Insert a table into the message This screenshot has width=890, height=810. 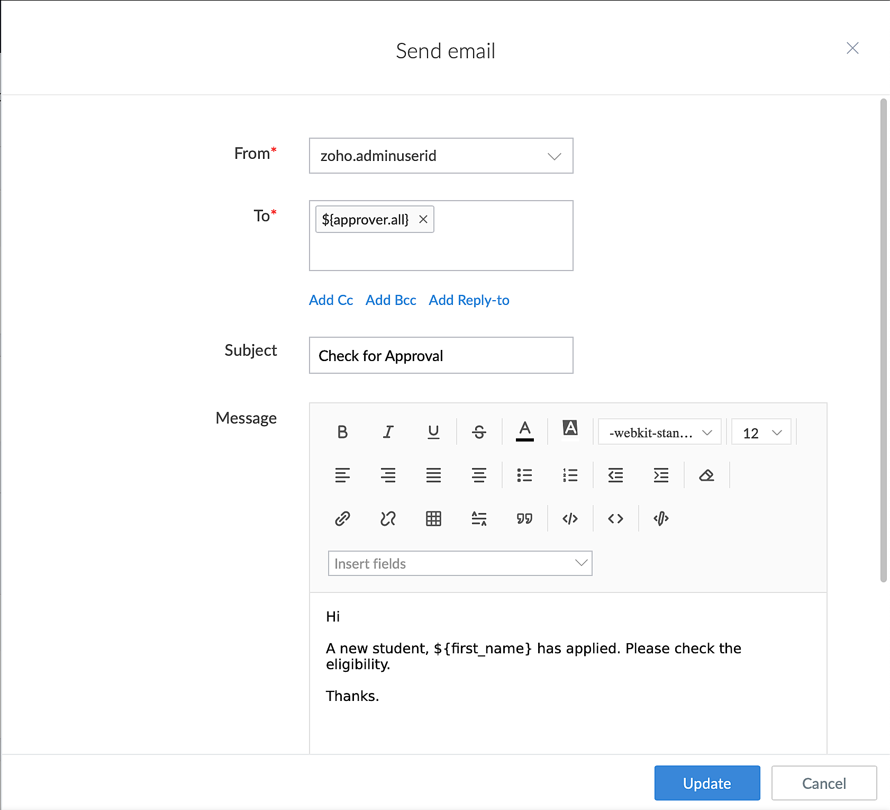[x=433, y=518]
